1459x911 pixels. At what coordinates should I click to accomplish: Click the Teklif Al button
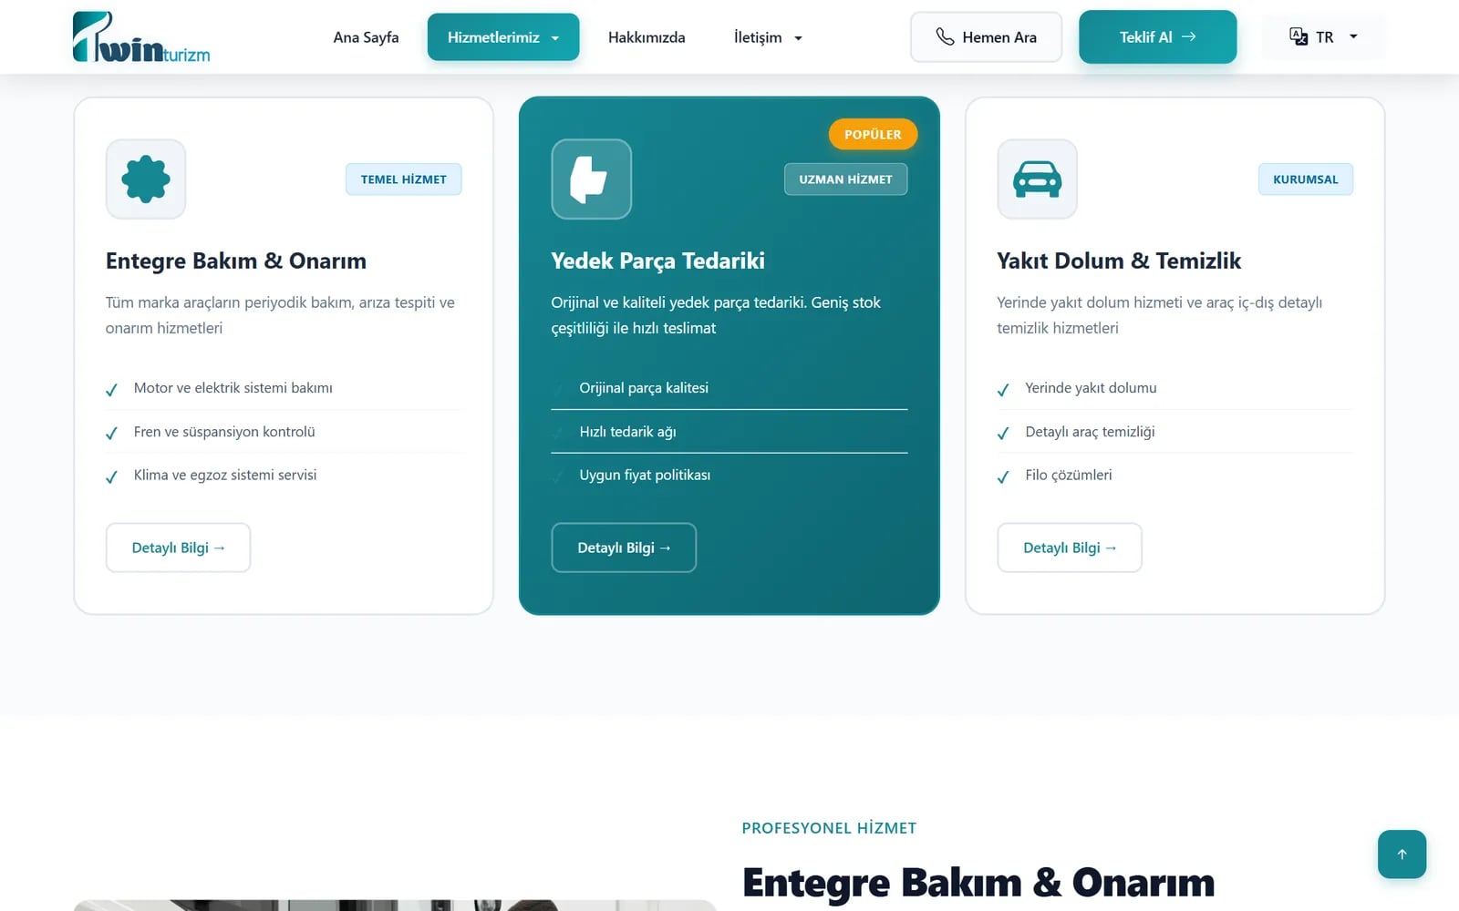1157,37
